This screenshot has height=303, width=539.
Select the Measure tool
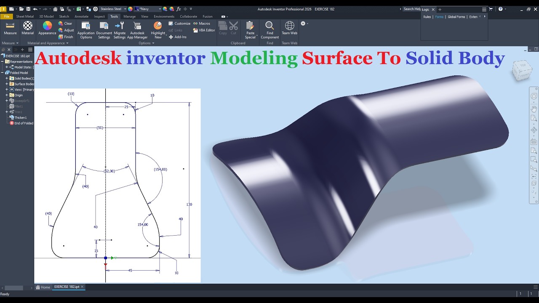click(10, 29)
